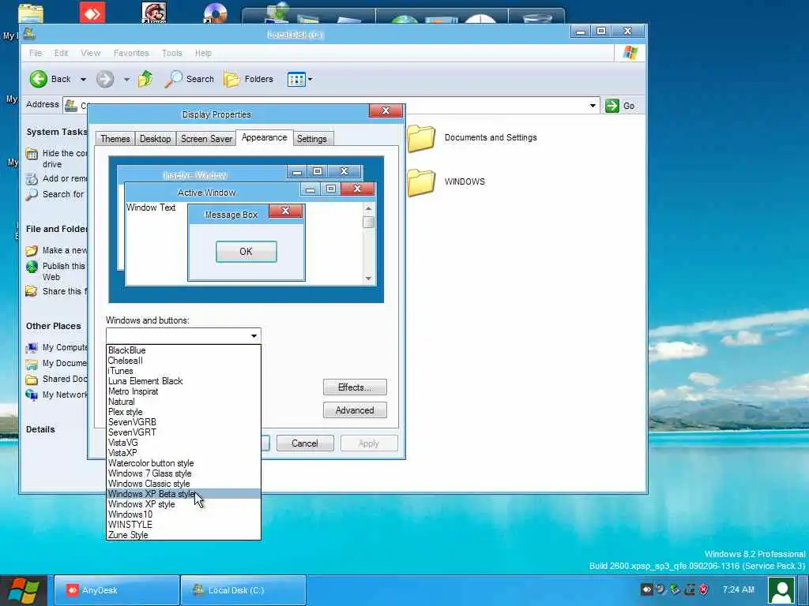The image size is (809, 606).
Task: Select Windows 7 Glass style
Action: [x=183, y=473]
